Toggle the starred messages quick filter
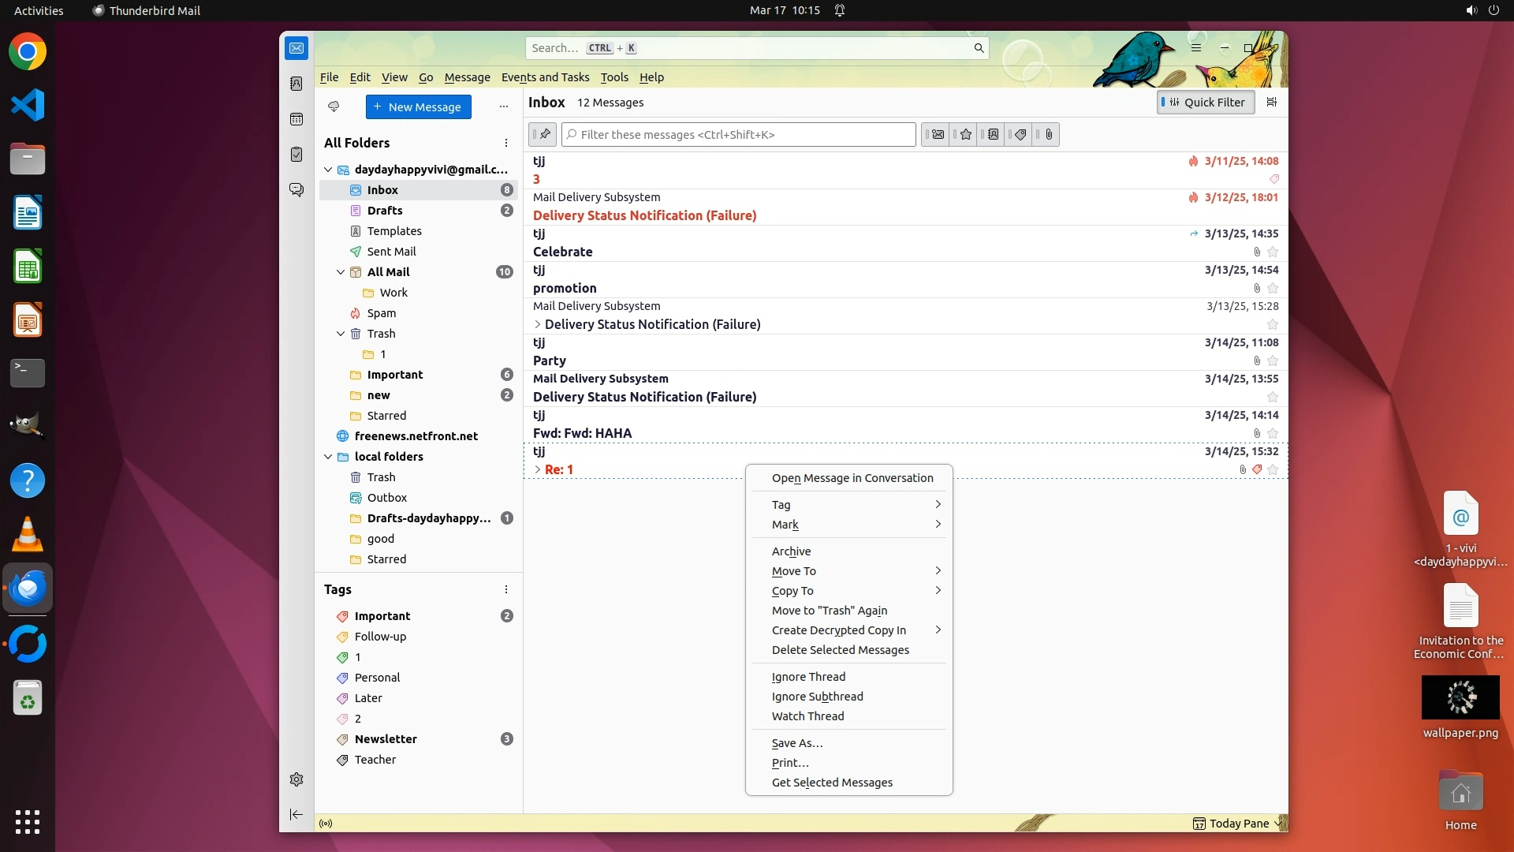This screenshot has height=852, width=1514. (965, 135)
